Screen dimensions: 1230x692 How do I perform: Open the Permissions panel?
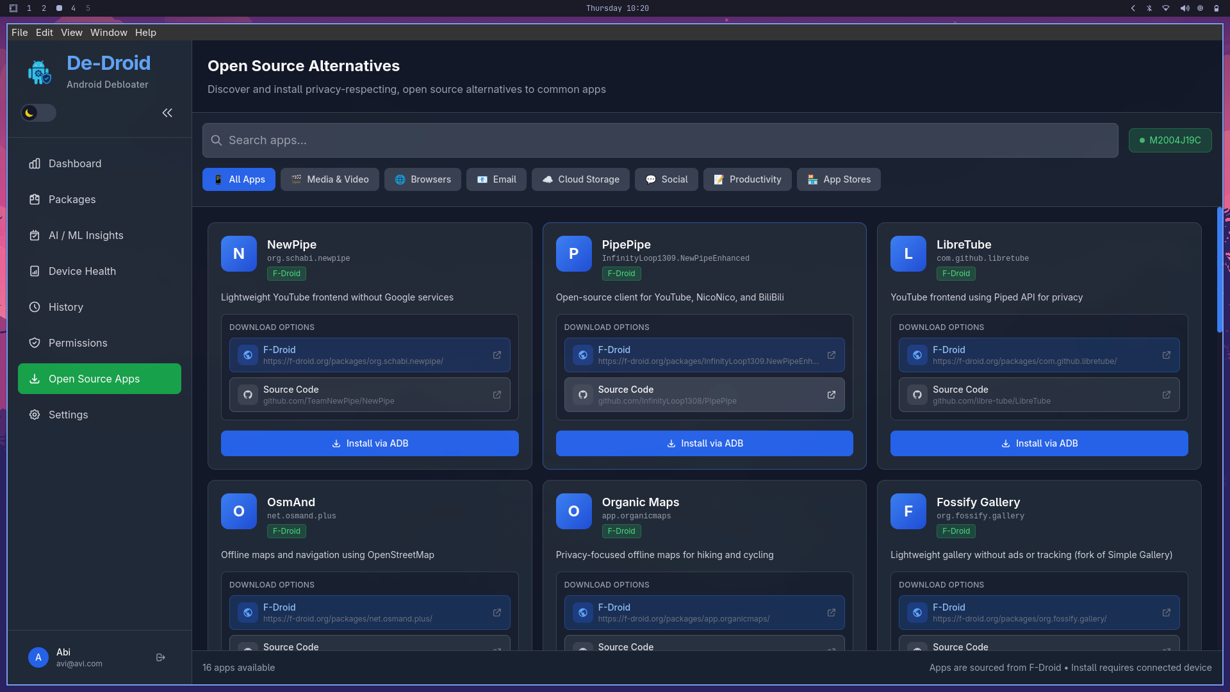[78, 343]
